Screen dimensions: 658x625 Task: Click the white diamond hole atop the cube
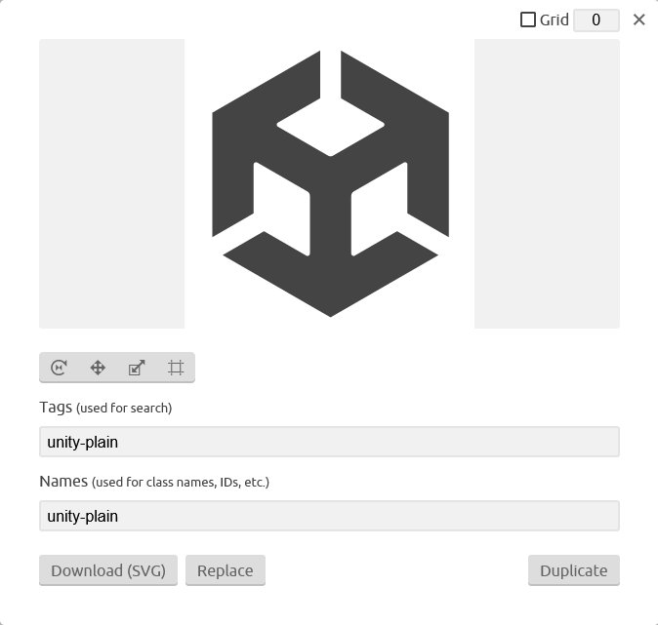330,127
